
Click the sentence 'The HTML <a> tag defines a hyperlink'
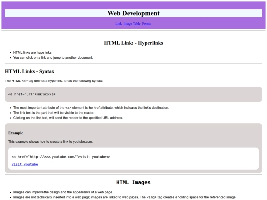coord(54,81)
